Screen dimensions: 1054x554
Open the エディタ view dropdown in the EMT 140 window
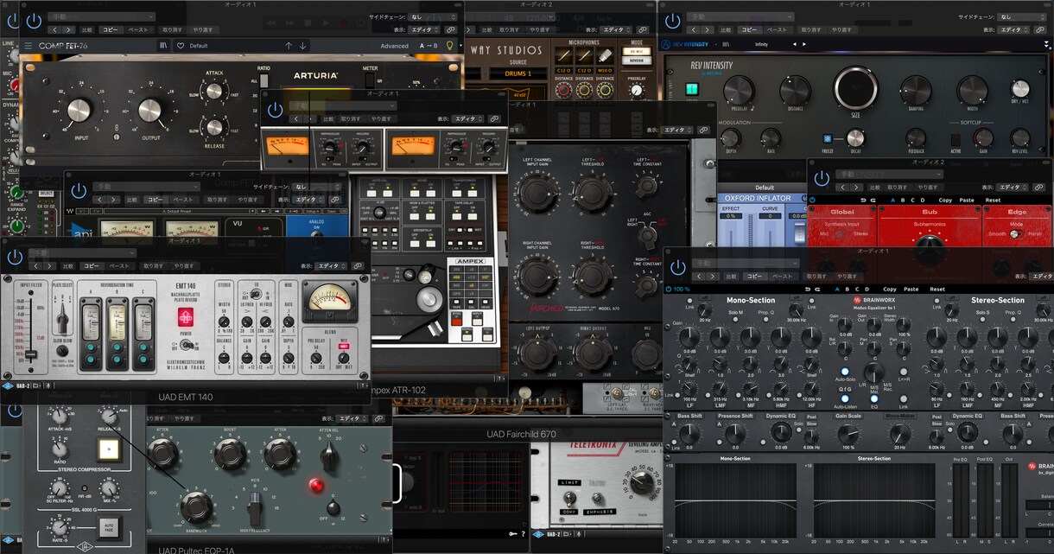332,266
